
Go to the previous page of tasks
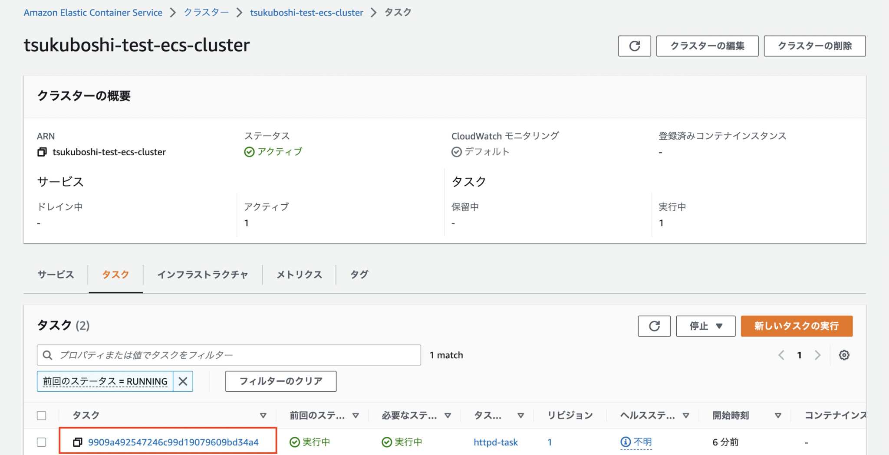coord(781,355)
